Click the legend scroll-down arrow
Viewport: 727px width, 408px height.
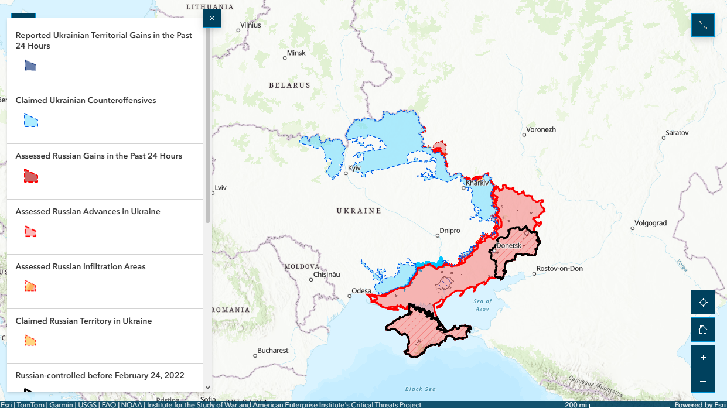pos(207,388)
